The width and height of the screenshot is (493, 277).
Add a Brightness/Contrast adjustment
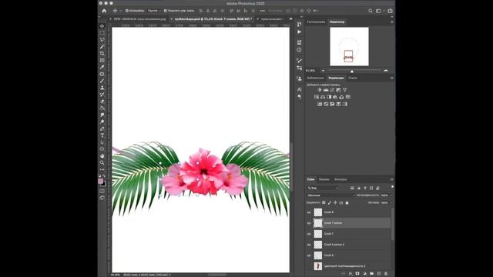320,90
